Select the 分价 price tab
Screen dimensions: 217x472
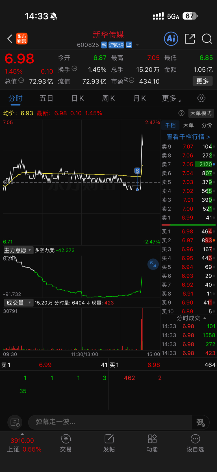coord(207,125)
